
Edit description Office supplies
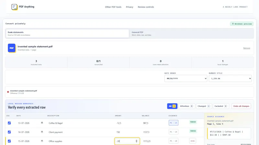click(55, 141)
